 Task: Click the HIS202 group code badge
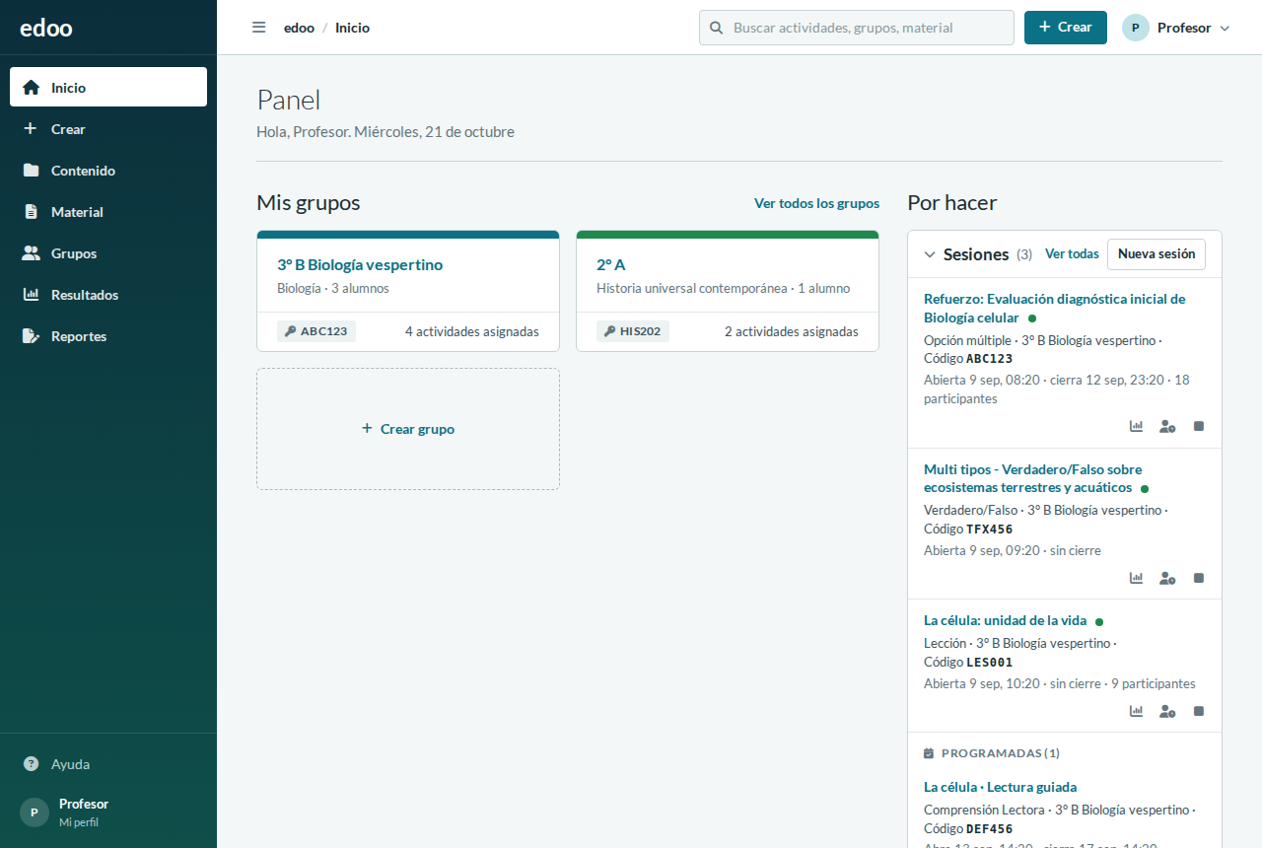coord(633,331)
